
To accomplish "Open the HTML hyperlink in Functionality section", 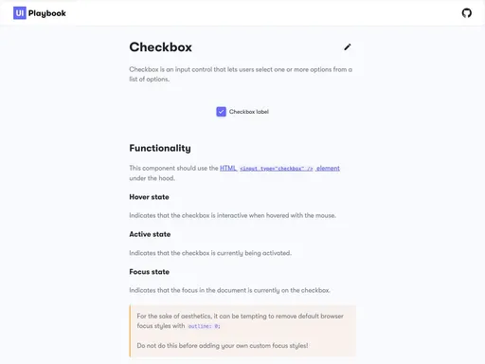I will tap(228, 168).
